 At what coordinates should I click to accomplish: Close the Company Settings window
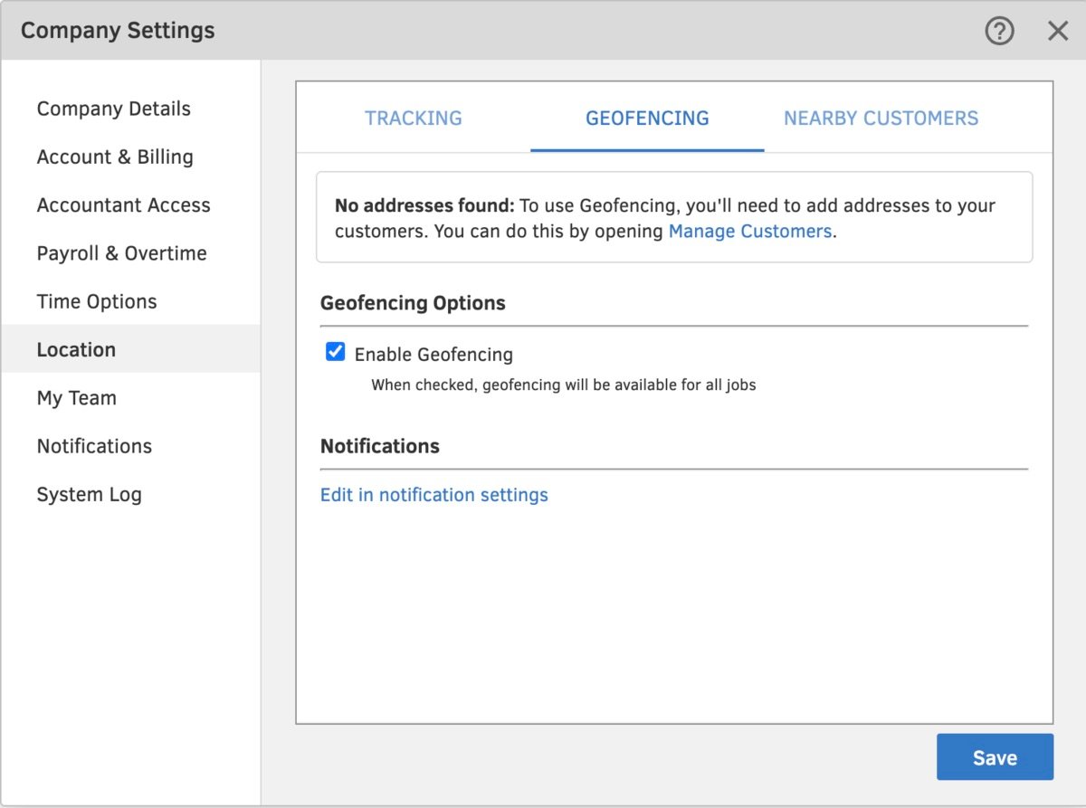point(1057,30)
